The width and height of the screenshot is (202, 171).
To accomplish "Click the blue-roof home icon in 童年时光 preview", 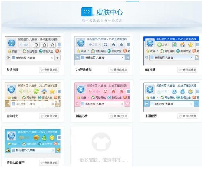I will point(44,91).
